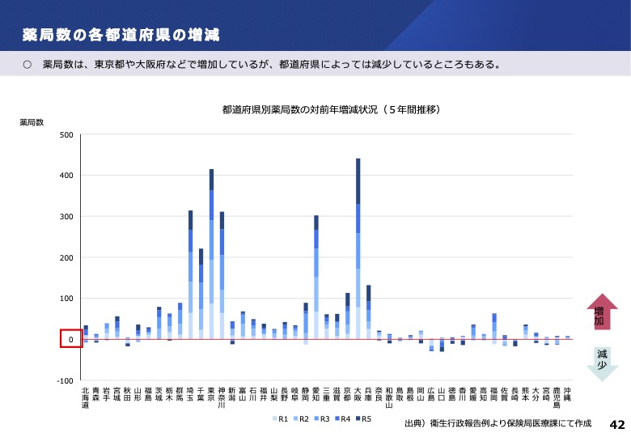Click the x-axis label 富山

click(x=243, y=394)
